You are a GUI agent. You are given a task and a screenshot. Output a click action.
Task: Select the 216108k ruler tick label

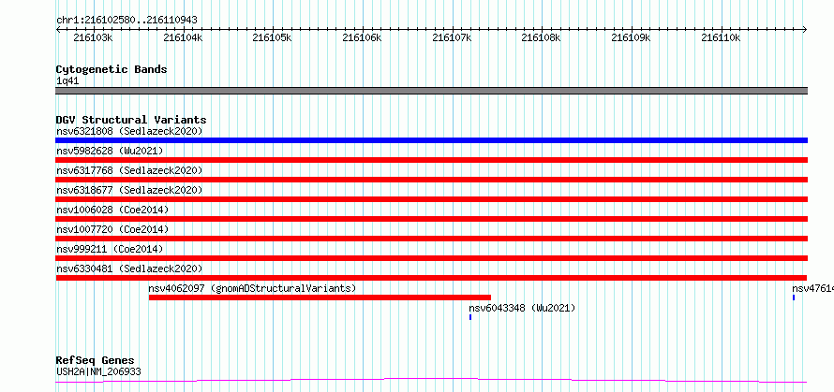coord(542,37)
